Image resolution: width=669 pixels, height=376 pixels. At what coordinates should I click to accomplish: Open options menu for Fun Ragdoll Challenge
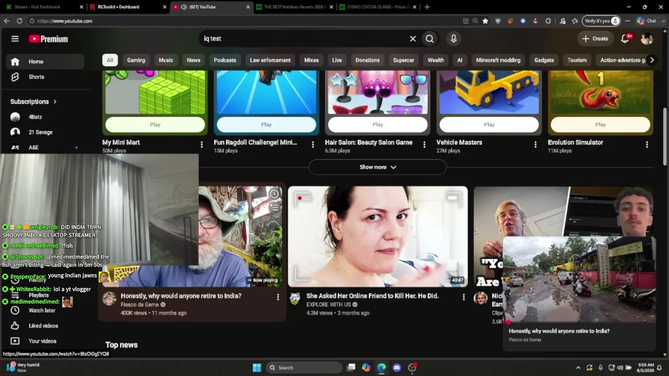[313, 145]
